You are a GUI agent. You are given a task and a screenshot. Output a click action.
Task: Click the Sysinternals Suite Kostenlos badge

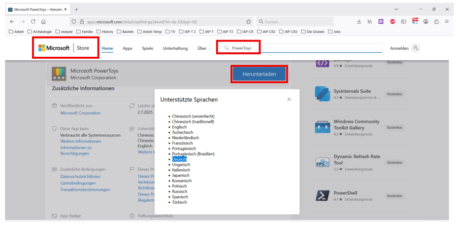point(395,94)
